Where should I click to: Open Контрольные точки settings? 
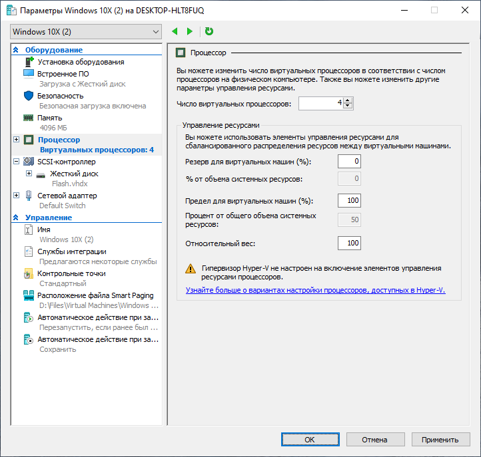pos(71,273)
